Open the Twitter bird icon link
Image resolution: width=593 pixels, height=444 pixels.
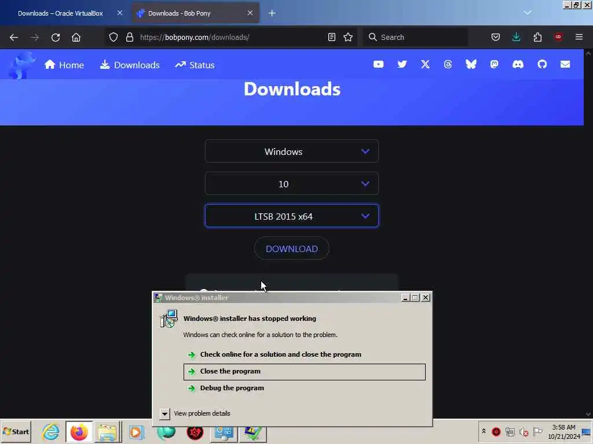[402, 64]
